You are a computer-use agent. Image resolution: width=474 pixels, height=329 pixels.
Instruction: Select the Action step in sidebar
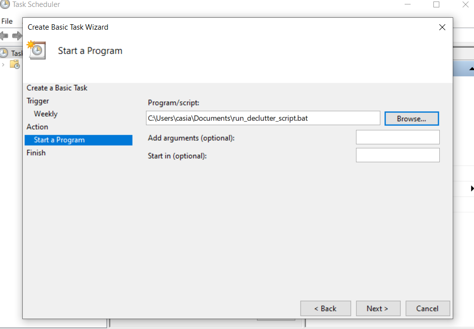pyautogui.click(x=37, y=127)
